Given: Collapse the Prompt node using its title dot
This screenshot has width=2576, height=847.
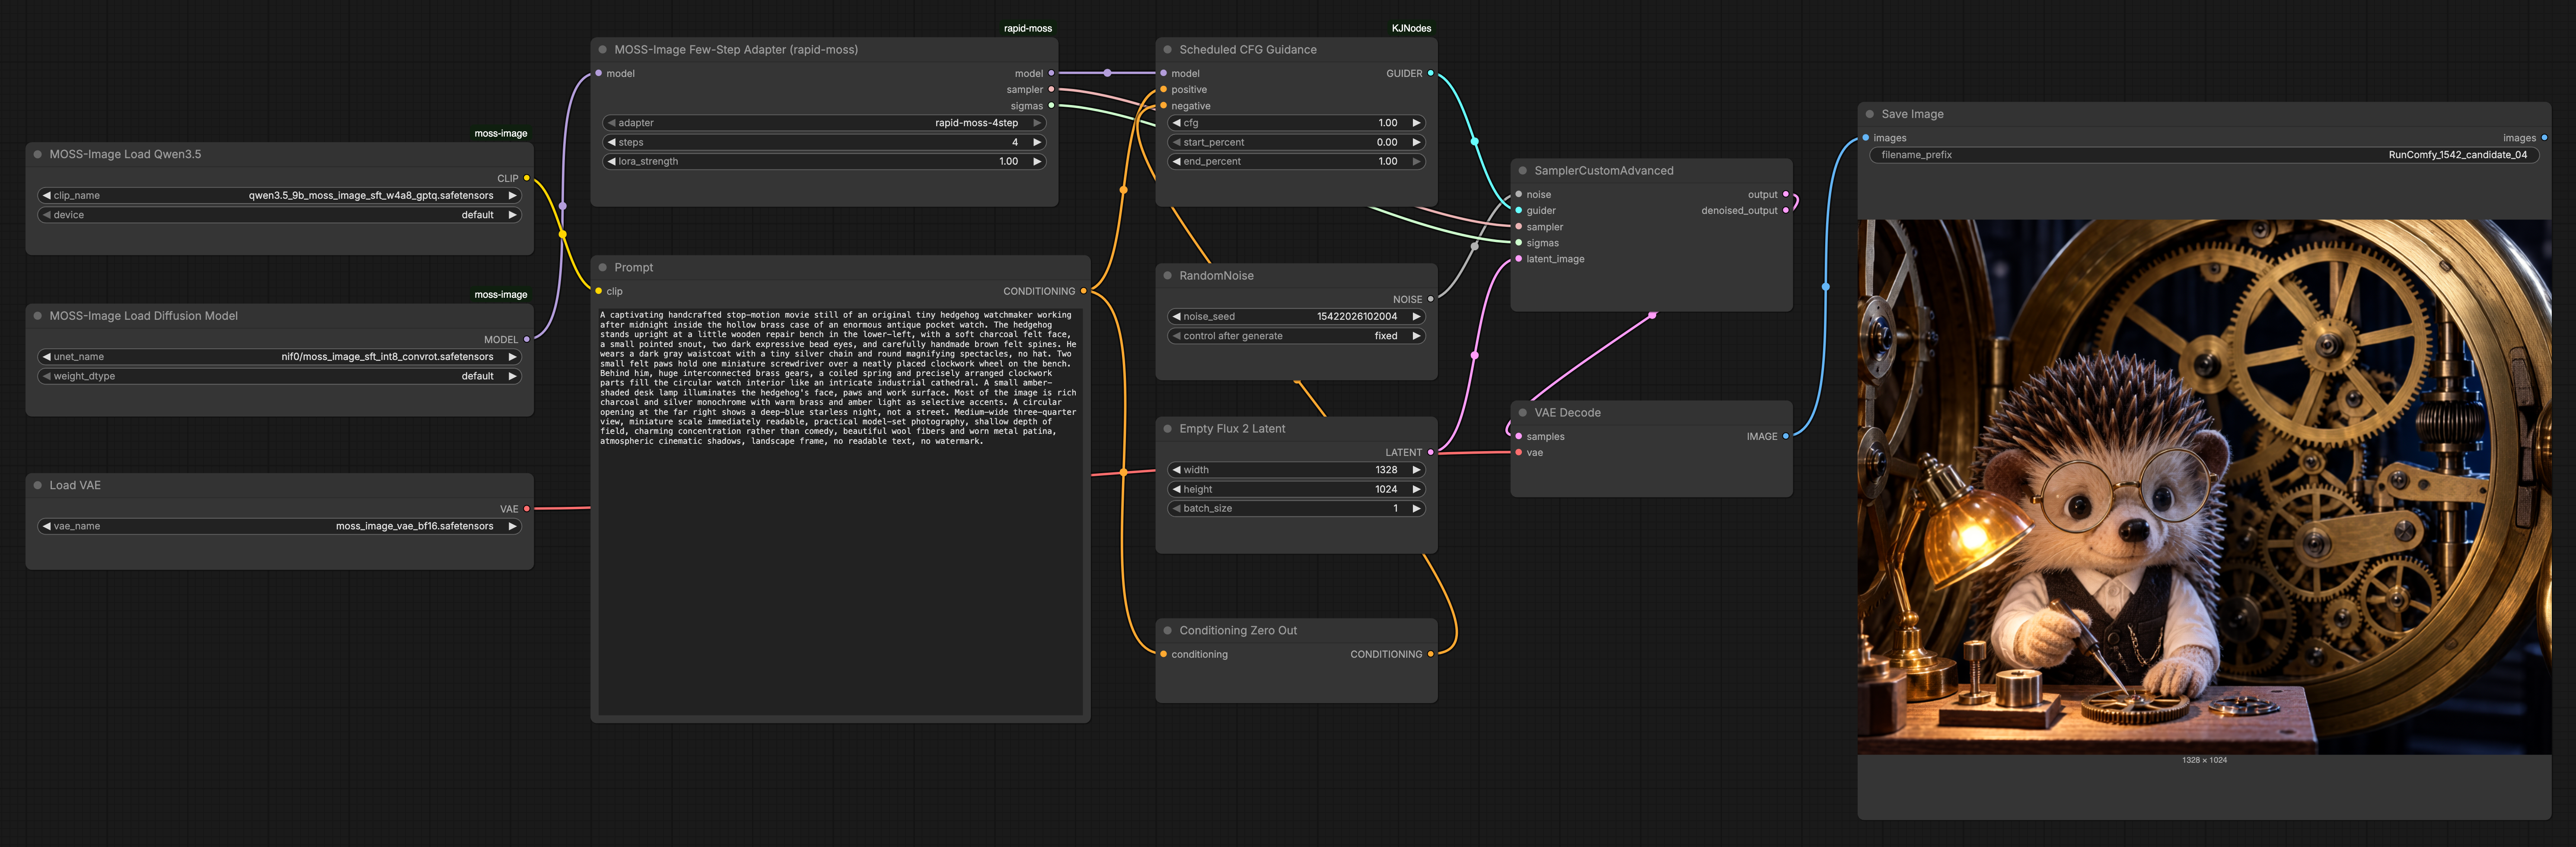Looking at the screenshot, I should click(602, 267).
